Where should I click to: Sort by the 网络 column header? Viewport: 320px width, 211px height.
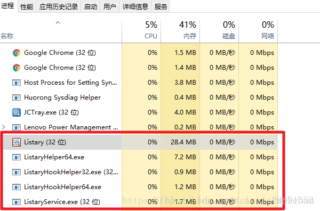(x=258, y=31)
